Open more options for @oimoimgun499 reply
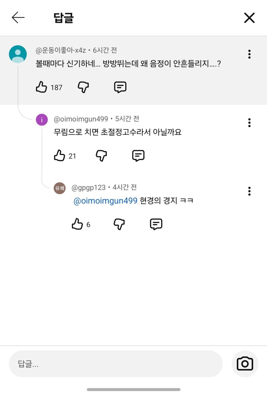The image size is (267, 395). 249,123
